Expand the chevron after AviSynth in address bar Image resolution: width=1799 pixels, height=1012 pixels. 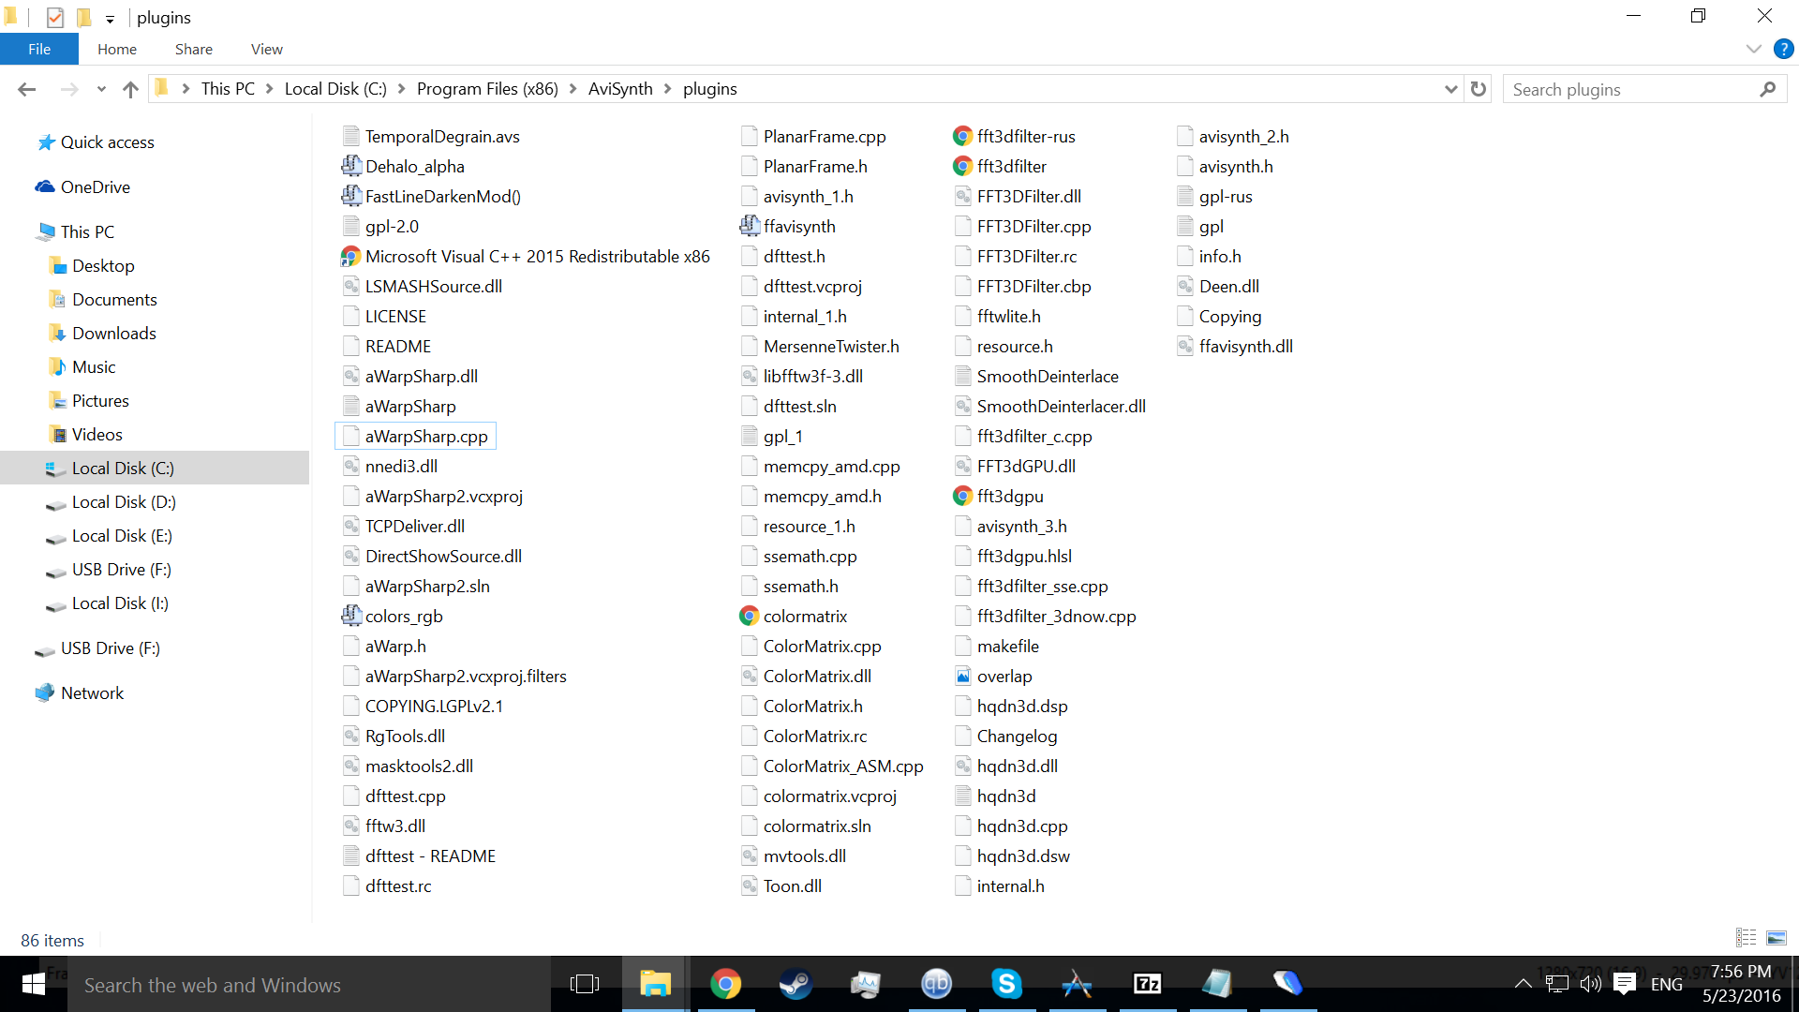coord(668,89)
